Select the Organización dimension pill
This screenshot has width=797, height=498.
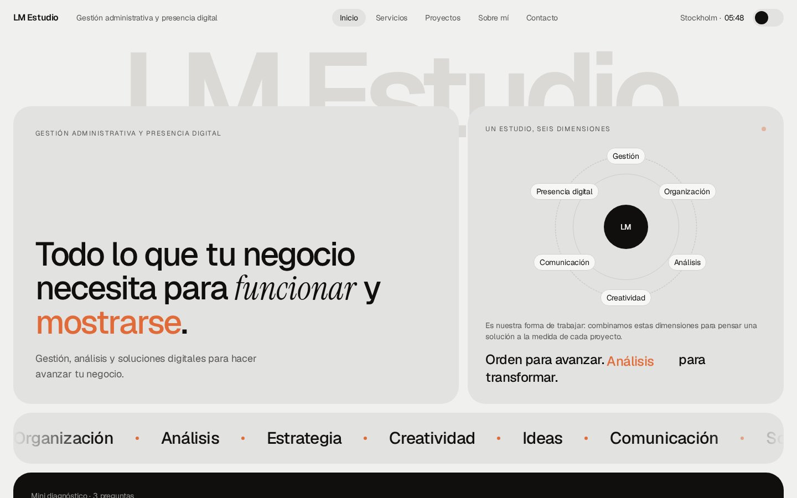[x=687, y=191]
